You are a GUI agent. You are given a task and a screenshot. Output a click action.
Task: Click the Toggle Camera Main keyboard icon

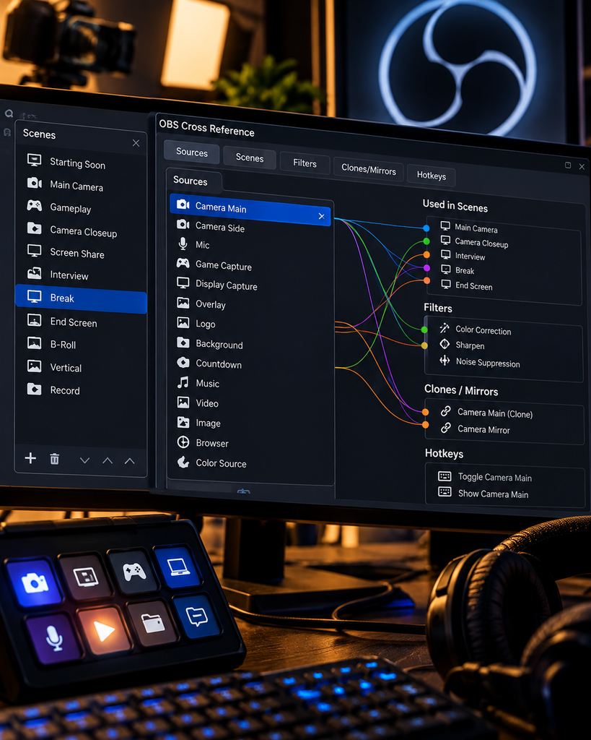(445, 476)
